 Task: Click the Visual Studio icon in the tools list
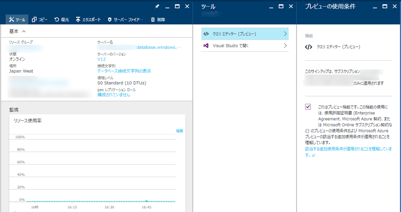(206, 46)
